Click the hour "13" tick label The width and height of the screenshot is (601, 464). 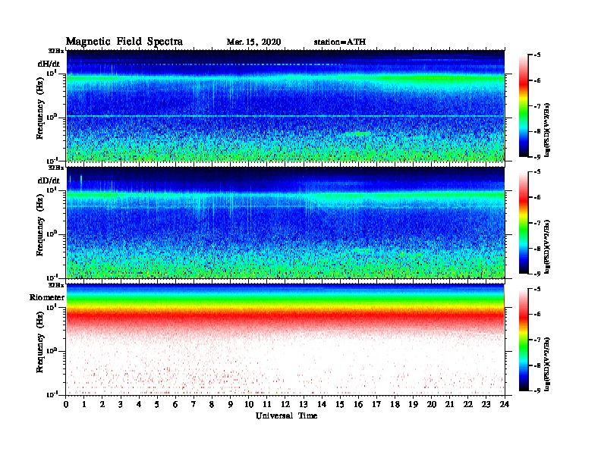pyautogui.click(x=304, y=404)
